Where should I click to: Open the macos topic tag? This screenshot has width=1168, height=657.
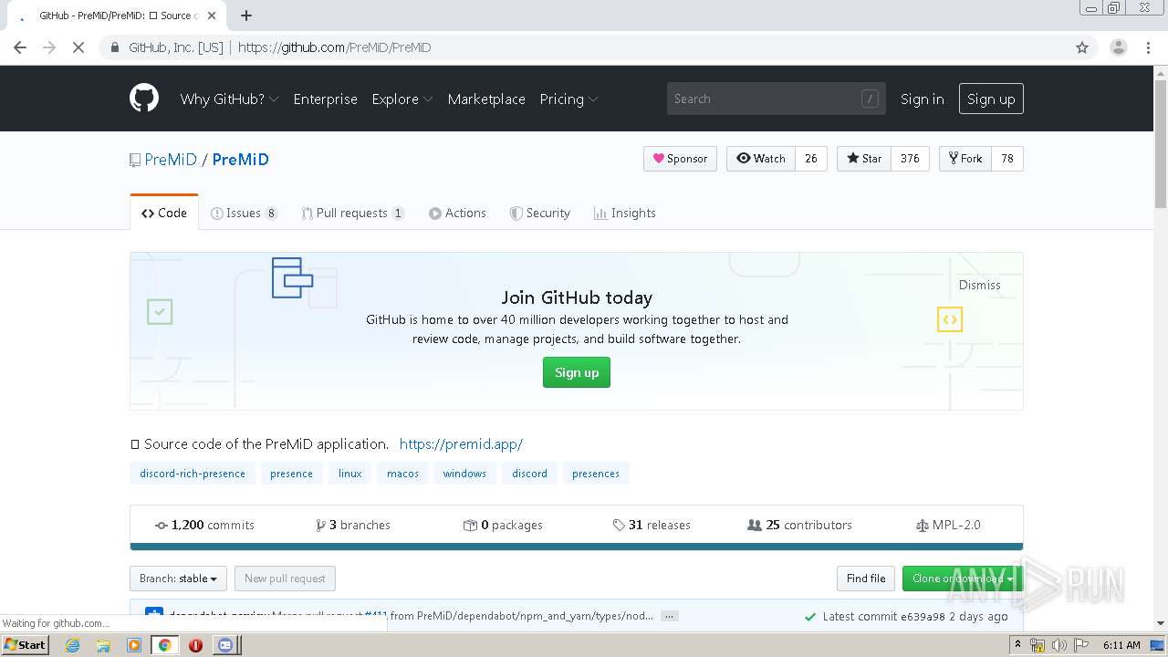pos(402,474)
